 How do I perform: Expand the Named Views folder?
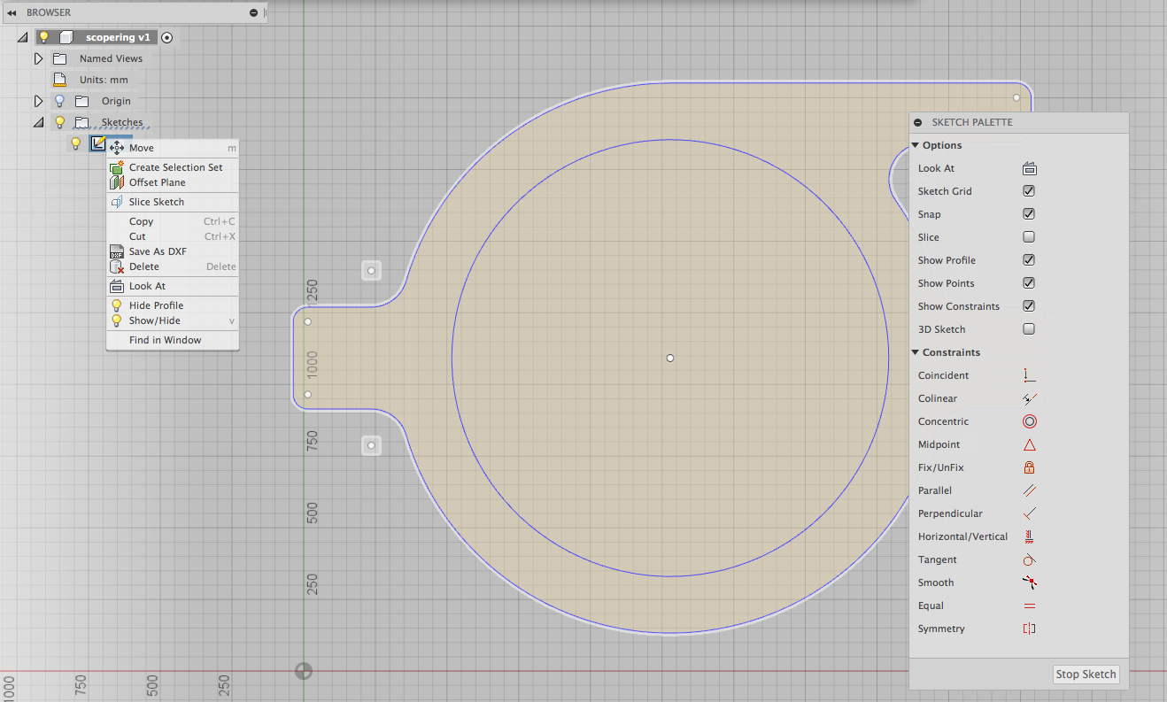click(x=38, y=58)
